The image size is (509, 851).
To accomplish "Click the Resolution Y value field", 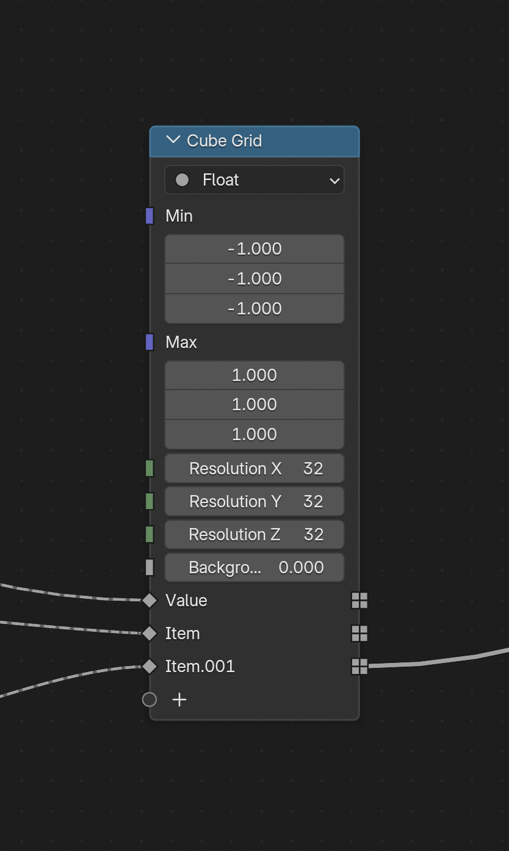I will (254, 502).
